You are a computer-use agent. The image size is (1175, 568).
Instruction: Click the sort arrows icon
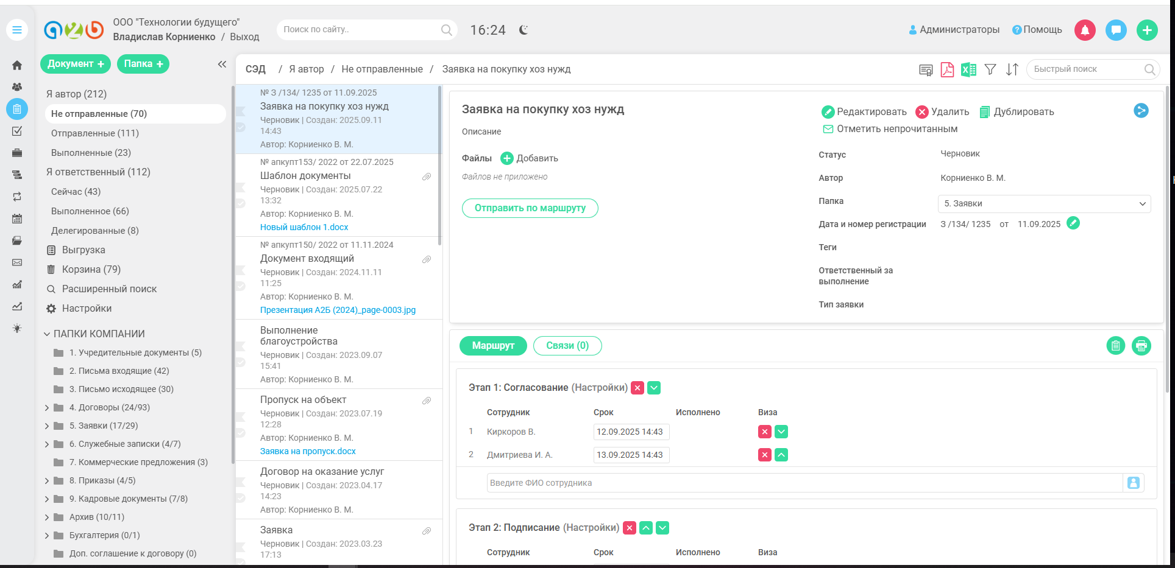coord(1012,69)
